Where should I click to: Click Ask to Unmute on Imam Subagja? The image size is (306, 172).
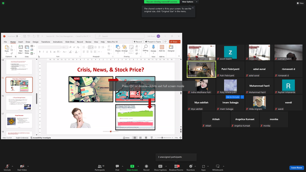click(233, 97)
